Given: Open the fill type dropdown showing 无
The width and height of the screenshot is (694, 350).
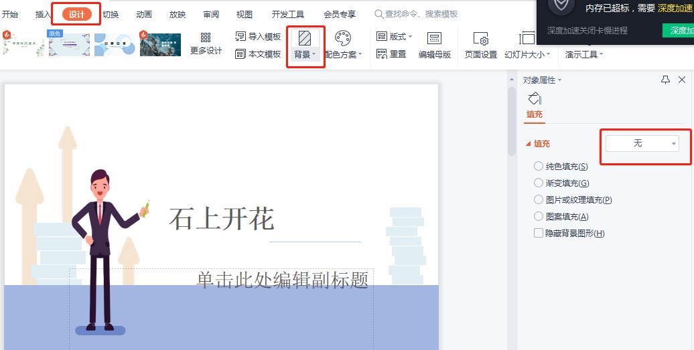Looking at the screenshot, I should pyautogui.click(x=642, y=143).
